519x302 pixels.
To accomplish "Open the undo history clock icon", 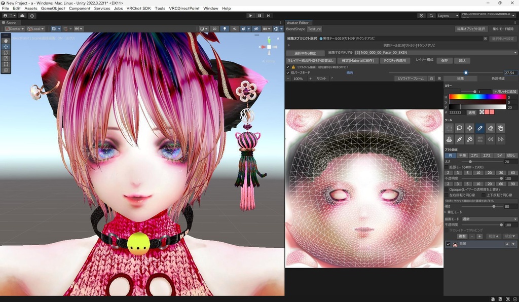I will (x=421, y=16).
